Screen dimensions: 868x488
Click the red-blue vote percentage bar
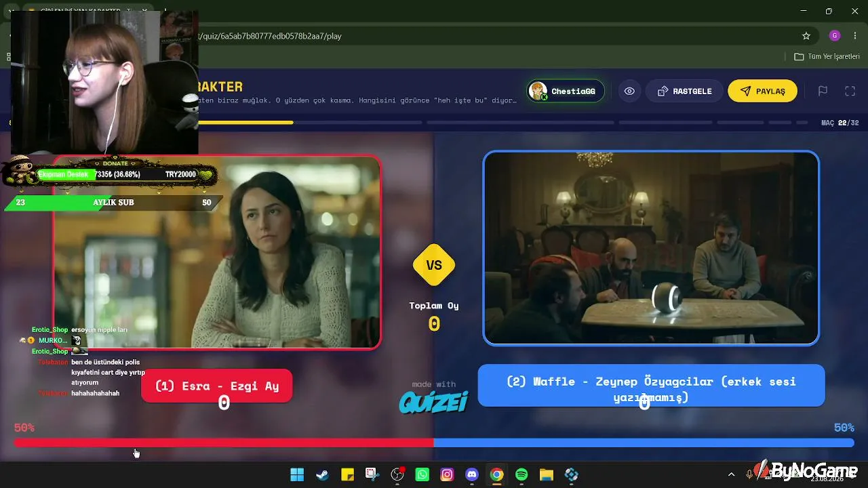[434, 443]
